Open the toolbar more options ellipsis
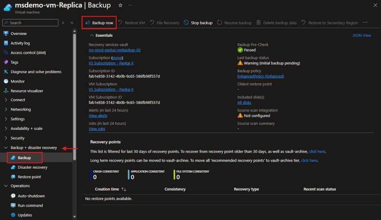Viewport: 381px width, 220px height. [365, 22]
